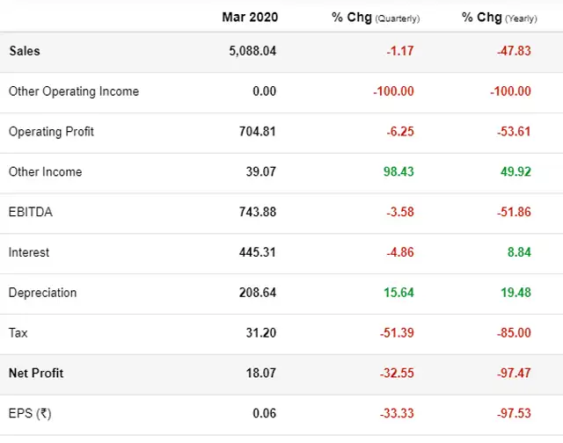This screenshot has width=563, height=443.
Task: Select the EBITDA row label
Action: (x=30, y=212)
